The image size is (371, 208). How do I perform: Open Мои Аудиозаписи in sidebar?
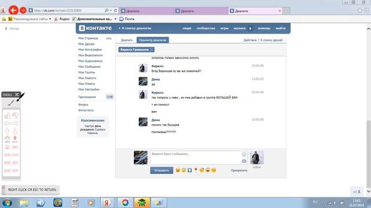tap(90, 61)
